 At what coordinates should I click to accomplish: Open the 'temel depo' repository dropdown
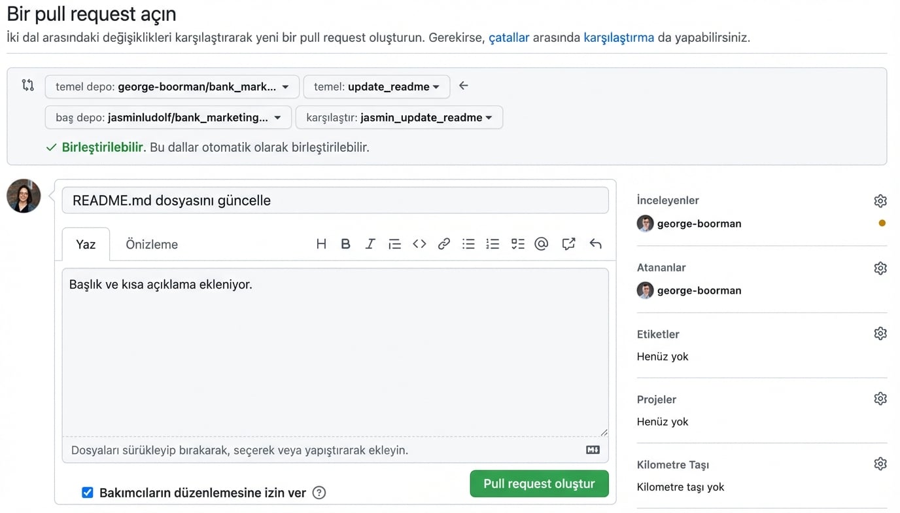(171, 86)
